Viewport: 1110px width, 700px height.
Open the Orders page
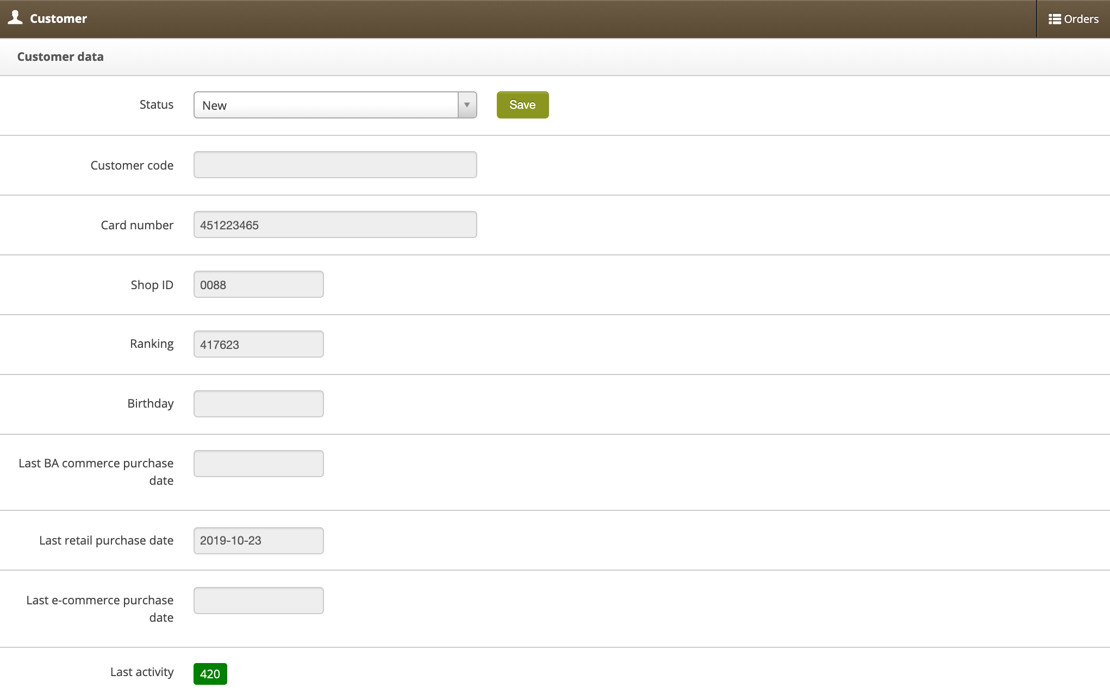coord(1074,19)
